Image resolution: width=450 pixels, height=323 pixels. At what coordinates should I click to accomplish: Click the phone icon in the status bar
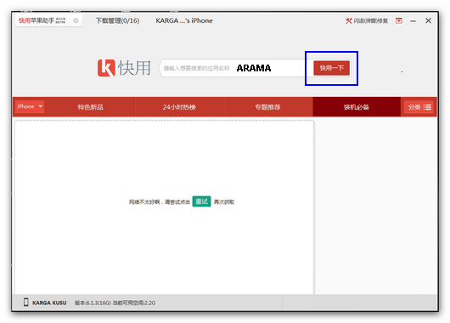pyautogui.click(x=25, y=303)
